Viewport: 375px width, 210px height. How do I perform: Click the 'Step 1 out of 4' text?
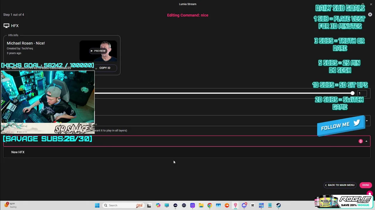(x=14, y=15)
